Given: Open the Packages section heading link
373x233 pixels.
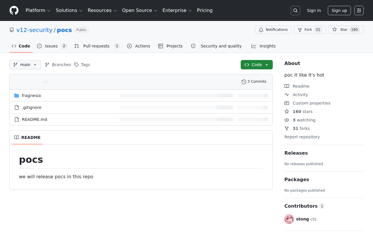Looking at the screenshot, I should coord(297,179).
